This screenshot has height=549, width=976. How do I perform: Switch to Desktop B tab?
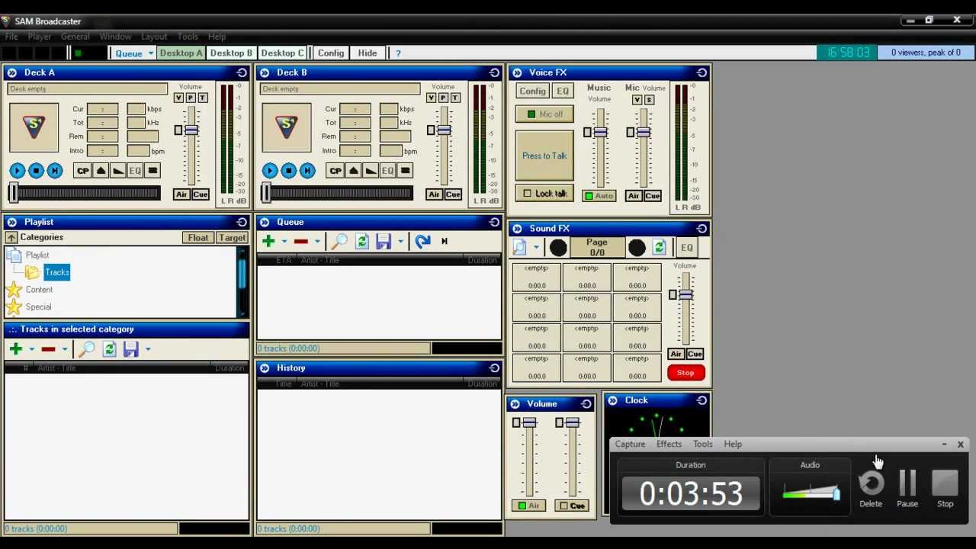pyautogui.click(x=231, y=53)
